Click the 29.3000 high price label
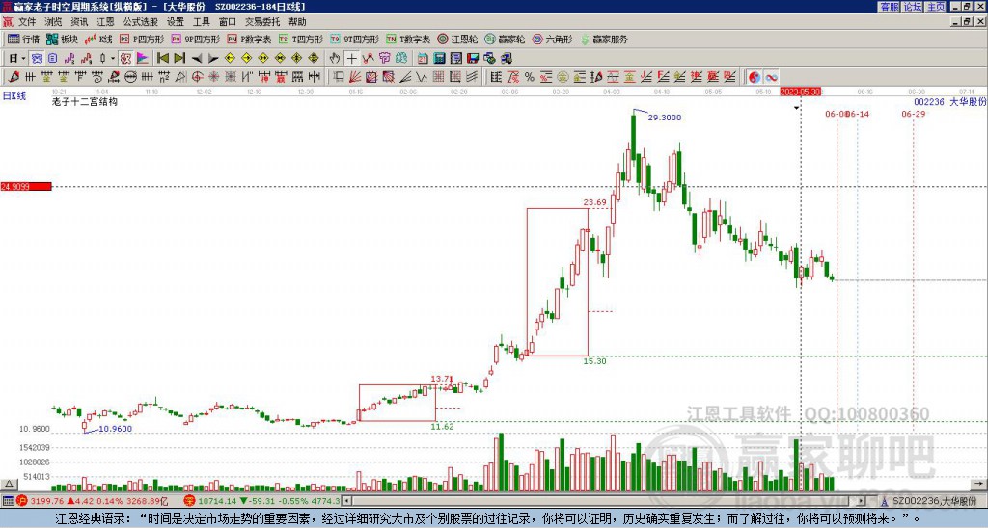The width and height of the screenshot is (988, 528). (x=665, y=118)
